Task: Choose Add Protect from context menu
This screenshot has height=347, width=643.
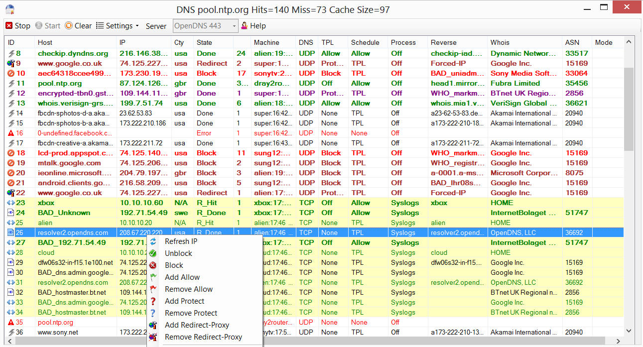Action: point(184,301)
